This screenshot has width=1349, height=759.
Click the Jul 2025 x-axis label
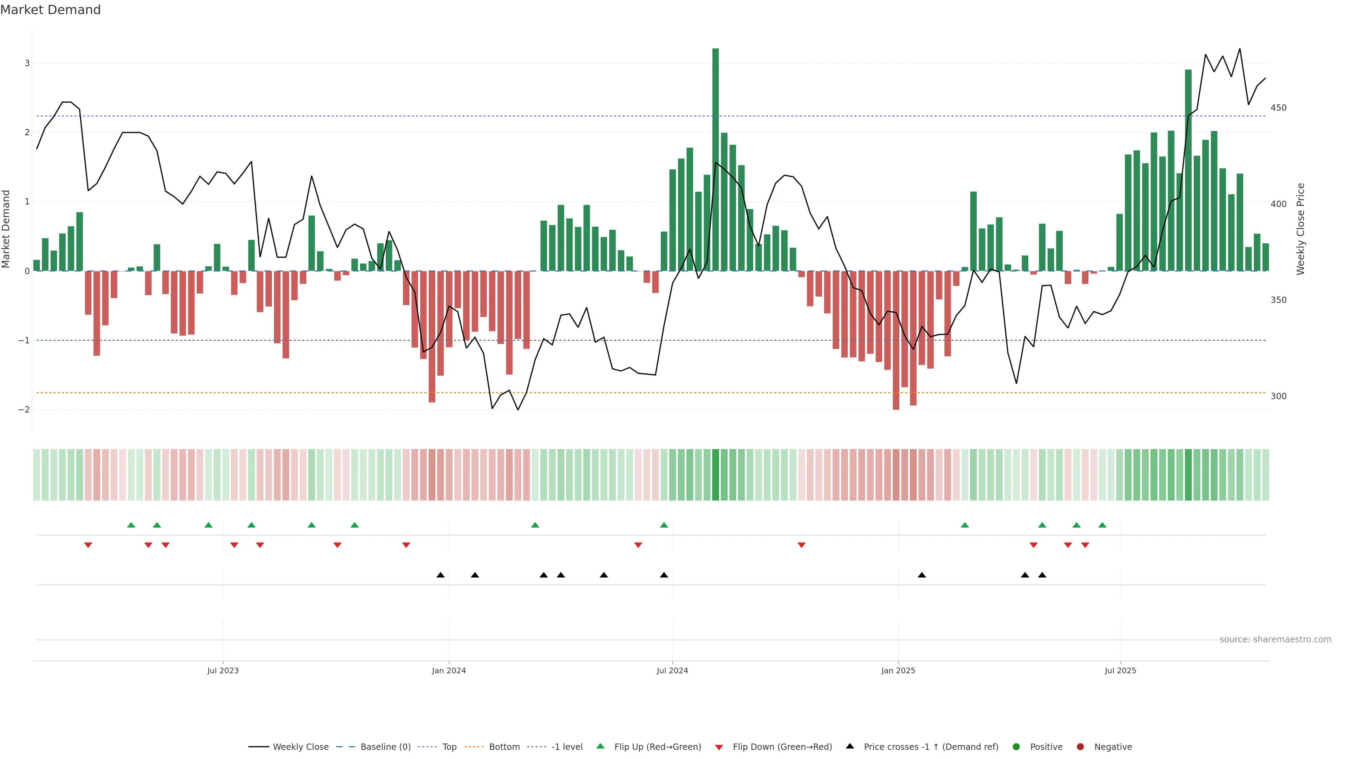pyautogui.click(x=1120, y=670)
